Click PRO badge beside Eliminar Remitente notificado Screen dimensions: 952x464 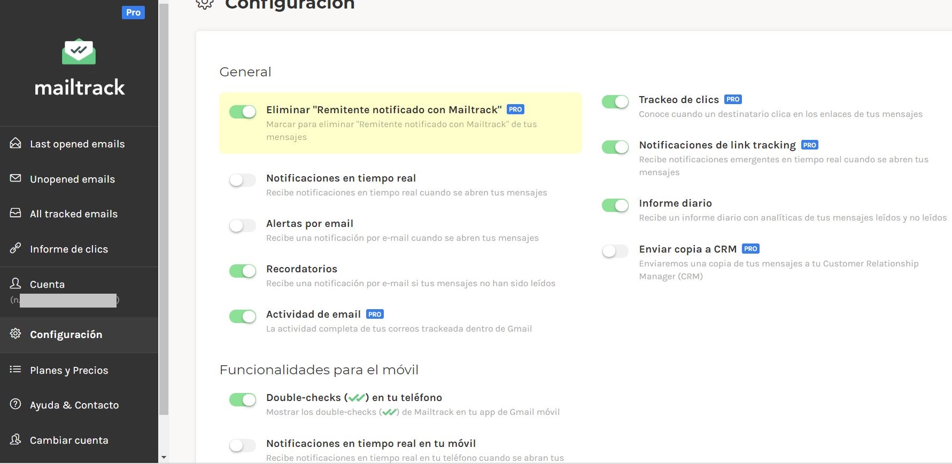(x=515, y=109)
